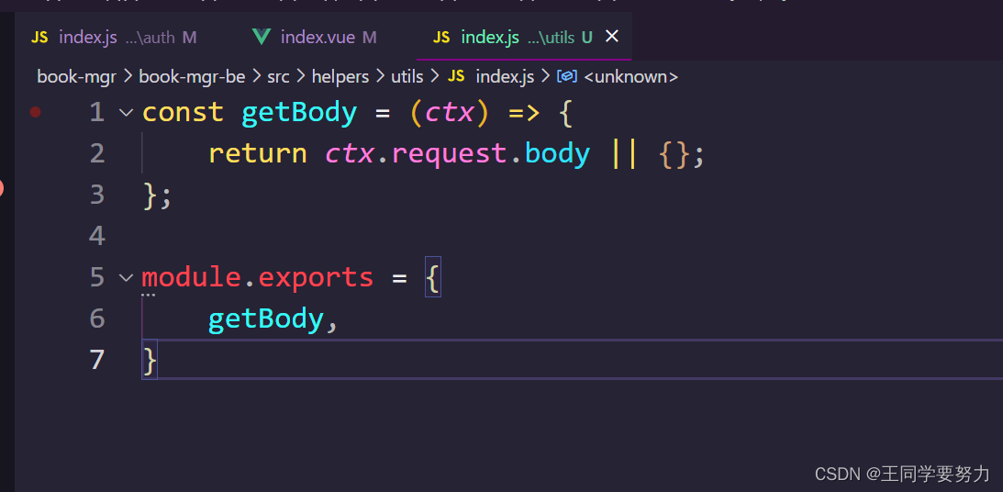Image resolution: width=1003 pixels, height=492 pixels.
Task: Click the module keyword on line 5
Action: point(191,277)
